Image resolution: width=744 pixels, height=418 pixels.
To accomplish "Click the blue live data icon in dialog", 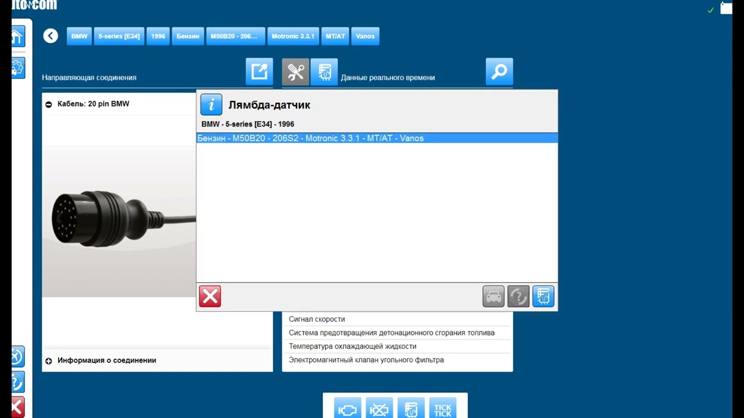I will coord(543,296).
